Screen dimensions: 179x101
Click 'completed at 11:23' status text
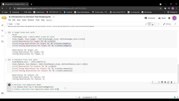[89, 97]
